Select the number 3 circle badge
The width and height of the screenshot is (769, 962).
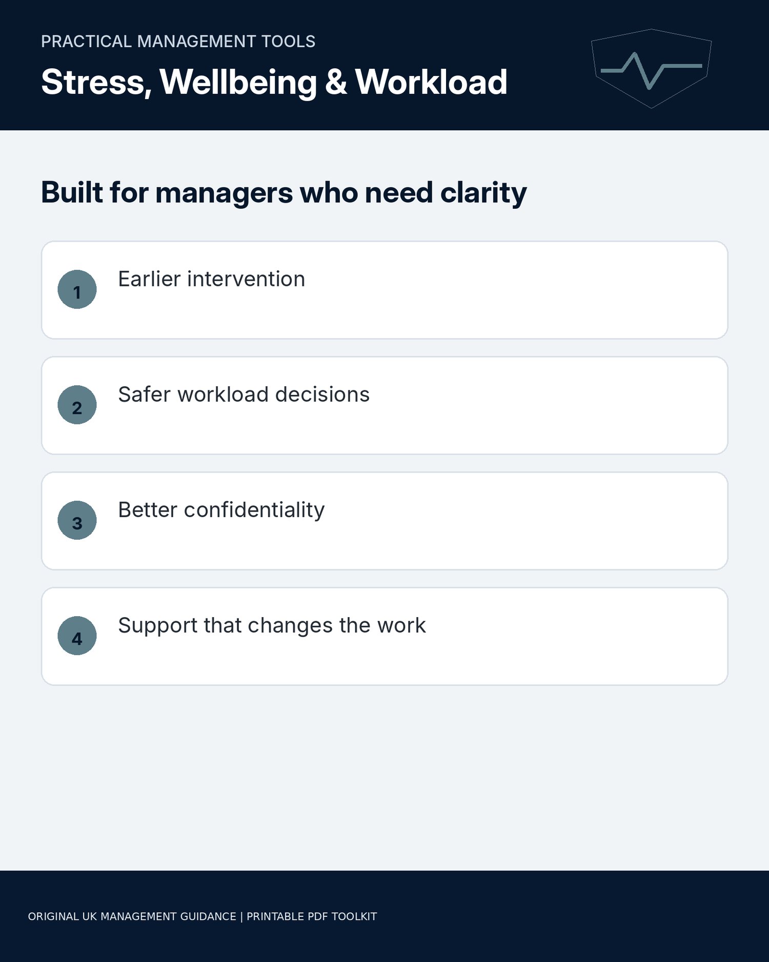point(77,520)
